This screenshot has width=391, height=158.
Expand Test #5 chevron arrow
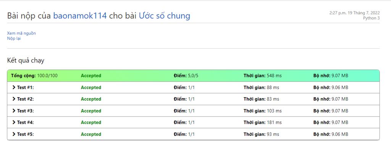tap(14, 134)
